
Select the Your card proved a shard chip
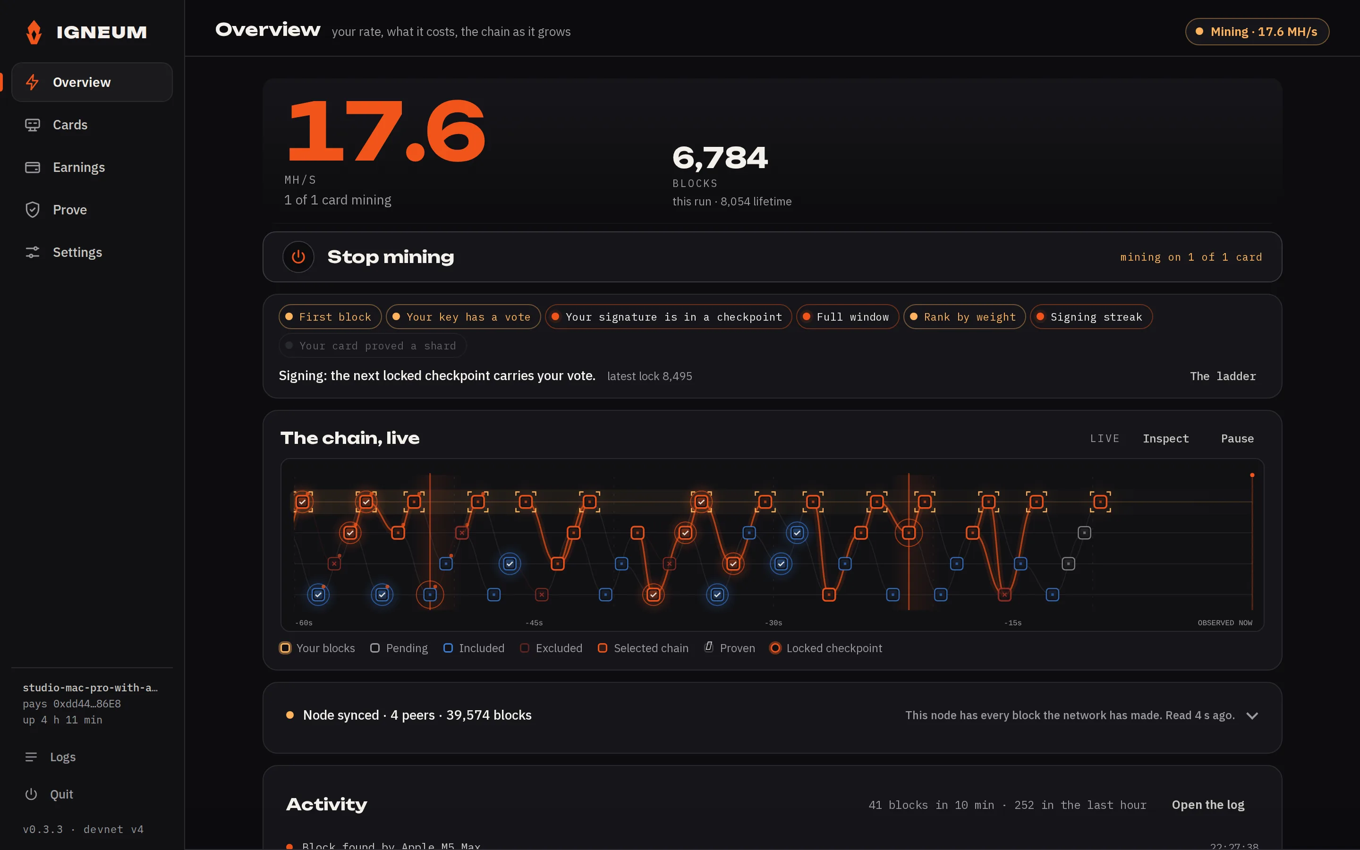click(373, 346)
